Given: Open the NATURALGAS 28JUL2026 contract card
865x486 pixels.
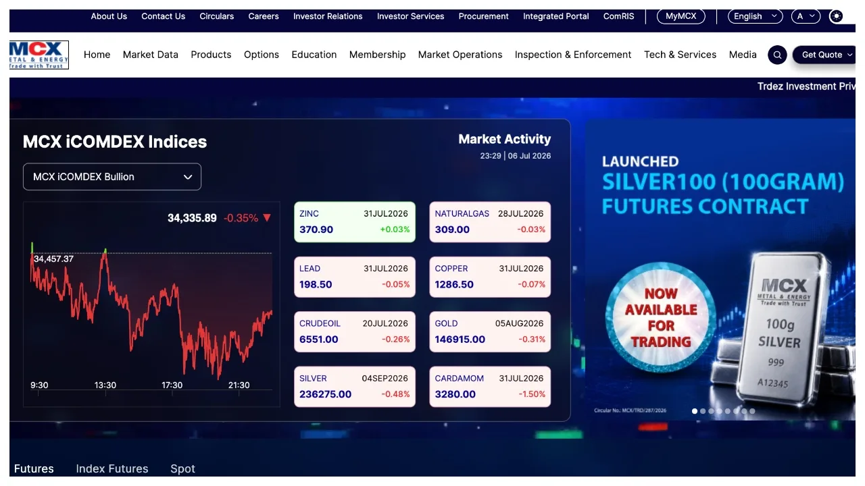Looking at the screenshot, I should click(x=490, y=222).
